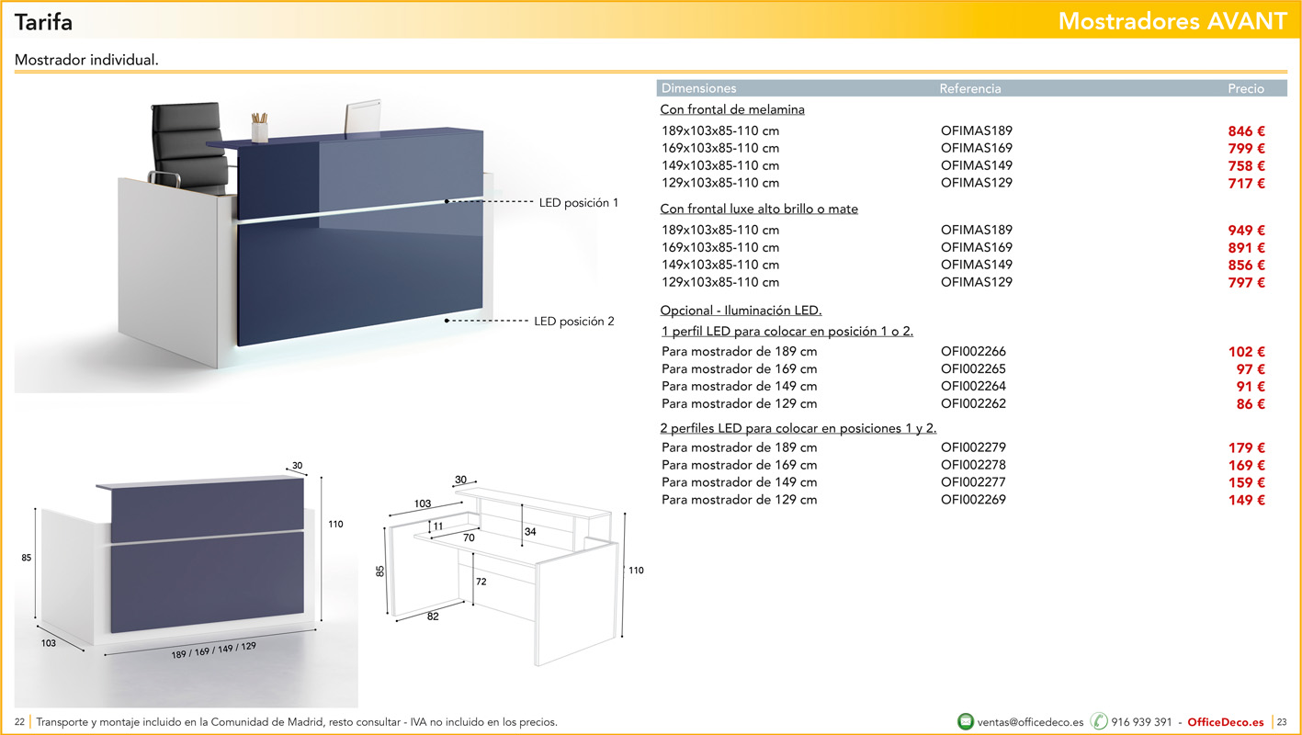Click the '70' depth measurement in the drawing
This screenshot has width=1302, height=735.
(x=469, y=537)
